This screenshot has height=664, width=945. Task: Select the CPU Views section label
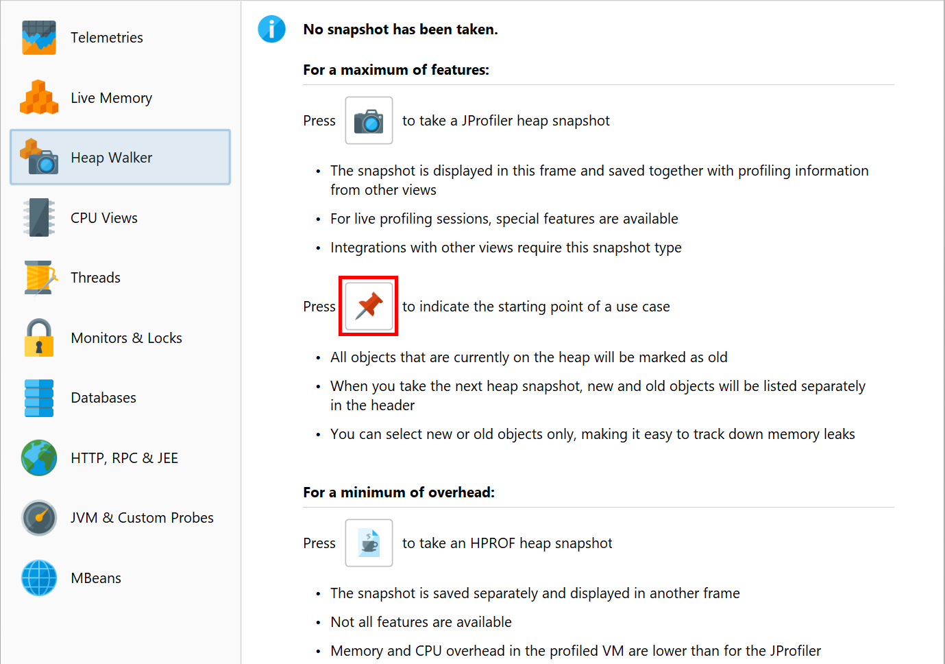tap(104, 218)
